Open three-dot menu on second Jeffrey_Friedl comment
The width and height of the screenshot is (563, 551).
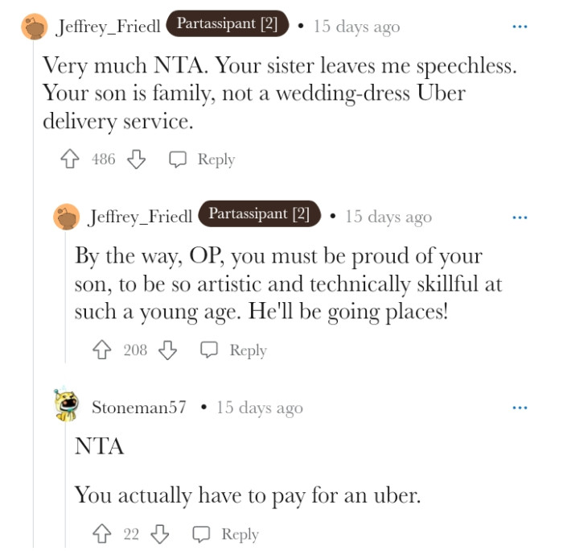(x=520, y=217)
